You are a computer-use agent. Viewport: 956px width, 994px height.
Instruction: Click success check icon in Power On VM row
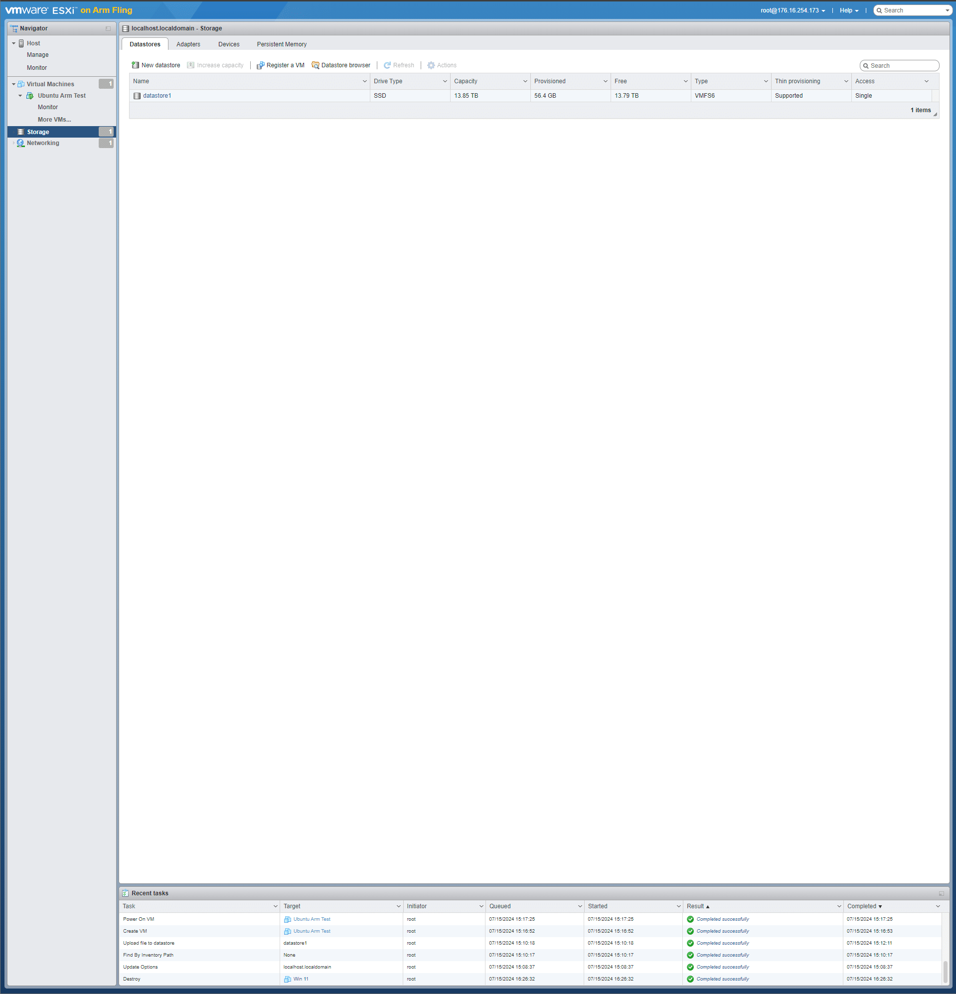click(690, 919)
